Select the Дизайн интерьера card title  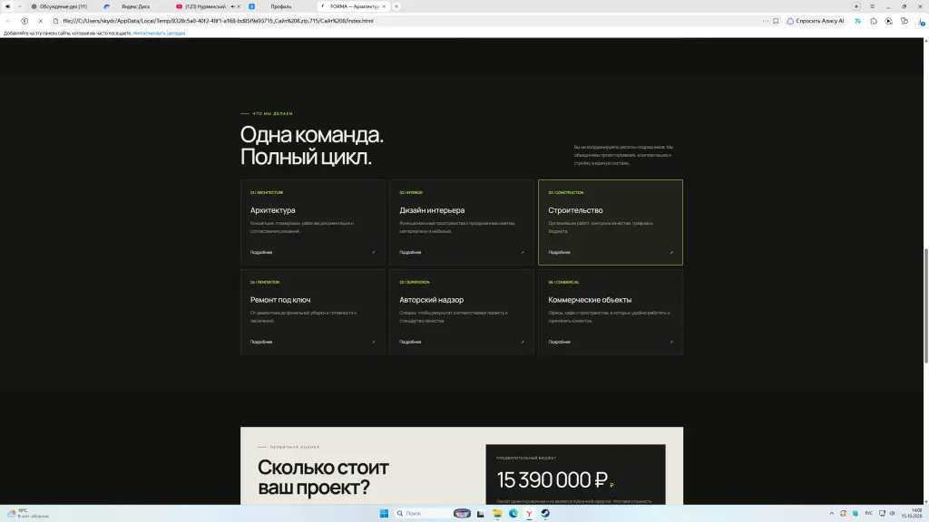[432, 210]
